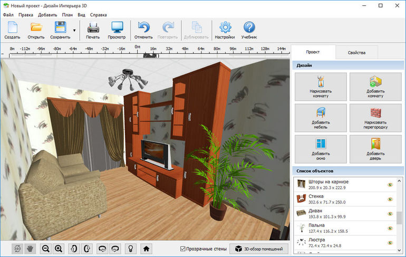Expand the Сохранить dropdown arrow
The width and height of the screenshot is (406, 257).
[74, 30]
